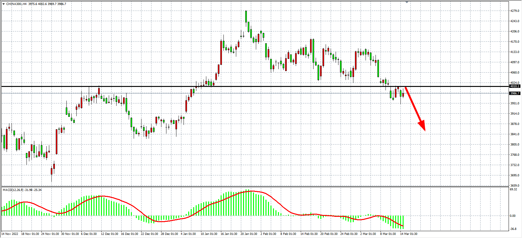Click the 0.00 MACD zero level label
This screenshot has width=522, height=238.
coord(513,216)
